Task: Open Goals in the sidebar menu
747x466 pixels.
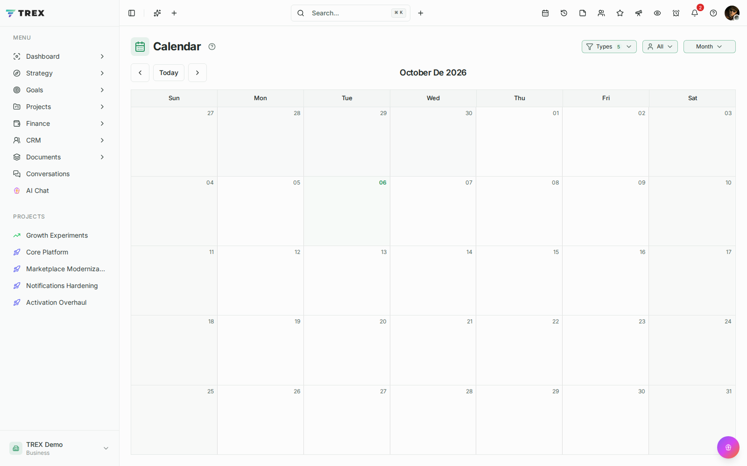Action: coord(59,90)
